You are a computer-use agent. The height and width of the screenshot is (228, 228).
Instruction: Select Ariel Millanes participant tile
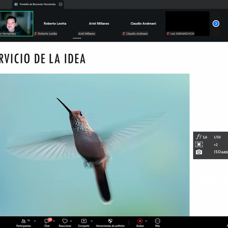coord(99,24)
